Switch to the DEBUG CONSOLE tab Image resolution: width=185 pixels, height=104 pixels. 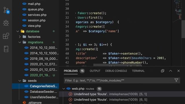click(x=116, y=71)
